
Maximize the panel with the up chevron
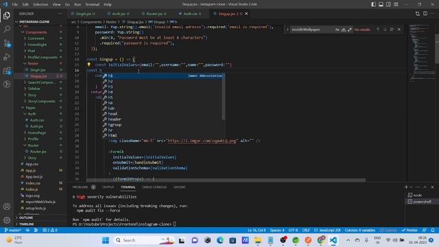tap(425, 187)
